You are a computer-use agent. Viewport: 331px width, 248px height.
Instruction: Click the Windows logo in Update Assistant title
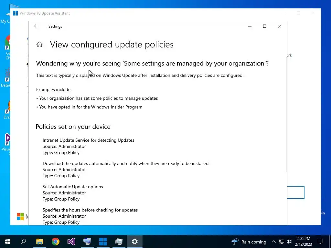click(15, 13)
